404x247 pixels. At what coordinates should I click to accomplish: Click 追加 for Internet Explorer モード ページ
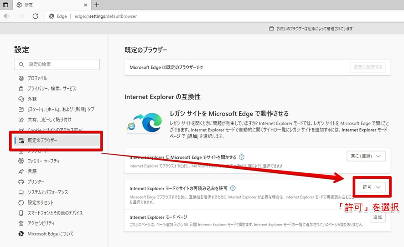[x=378, y=217]
